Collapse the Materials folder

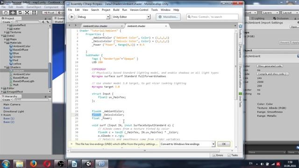(5, 42)
